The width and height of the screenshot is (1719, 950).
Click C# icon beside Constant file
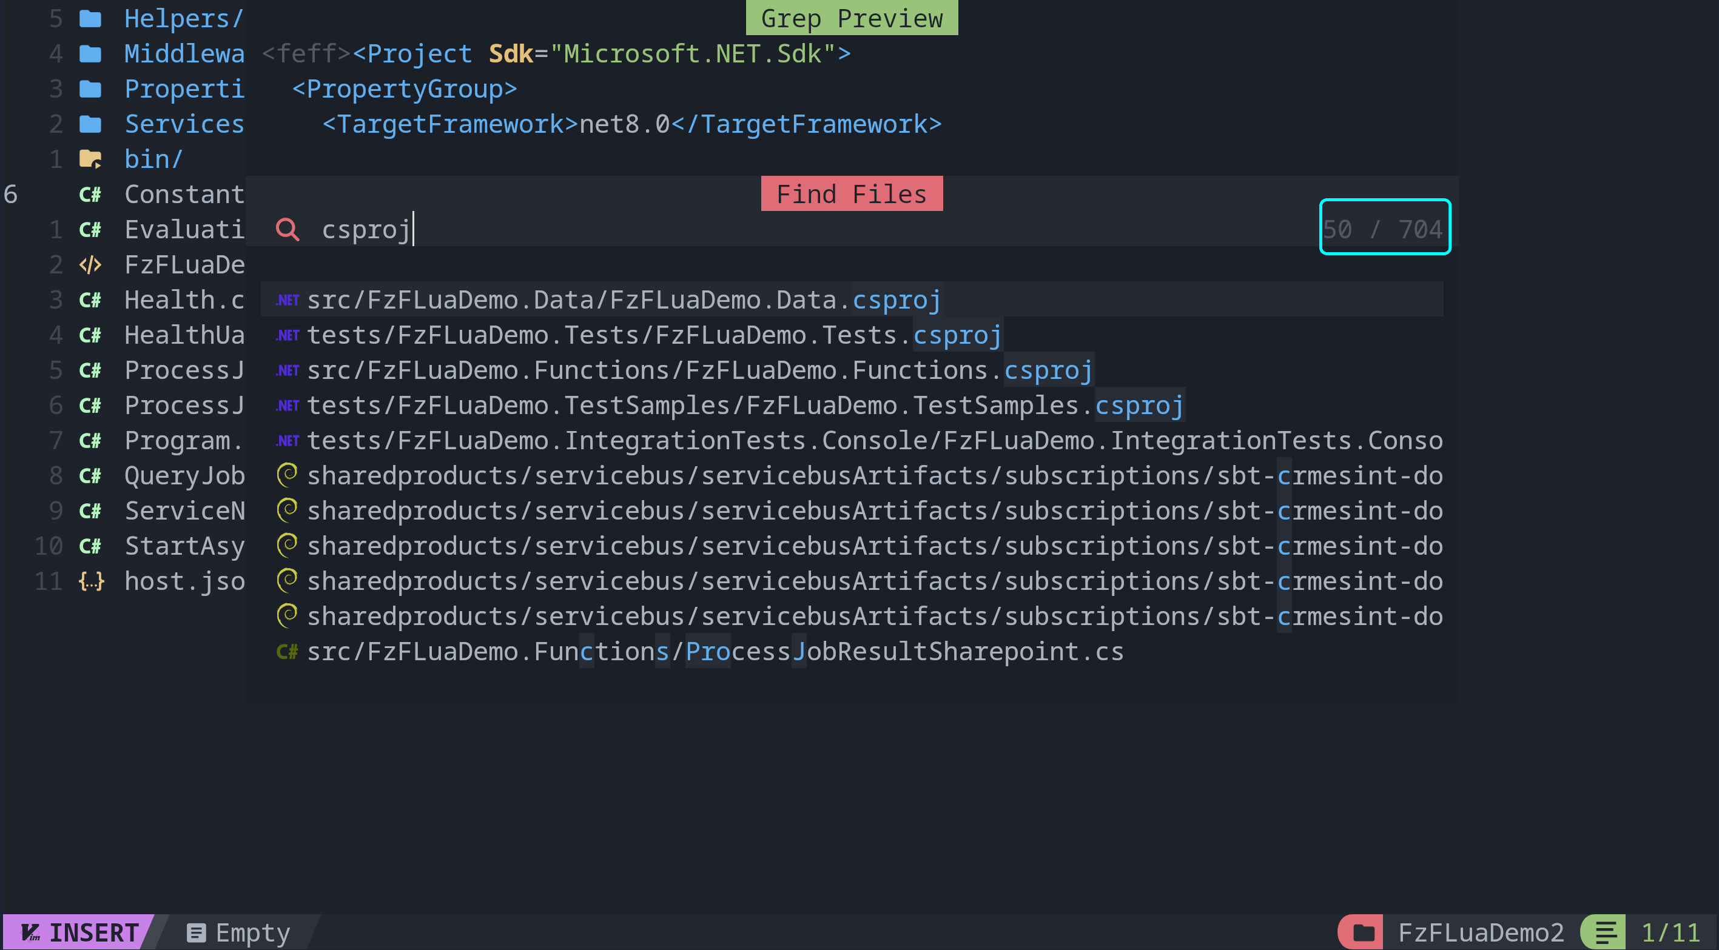point(90,194)
